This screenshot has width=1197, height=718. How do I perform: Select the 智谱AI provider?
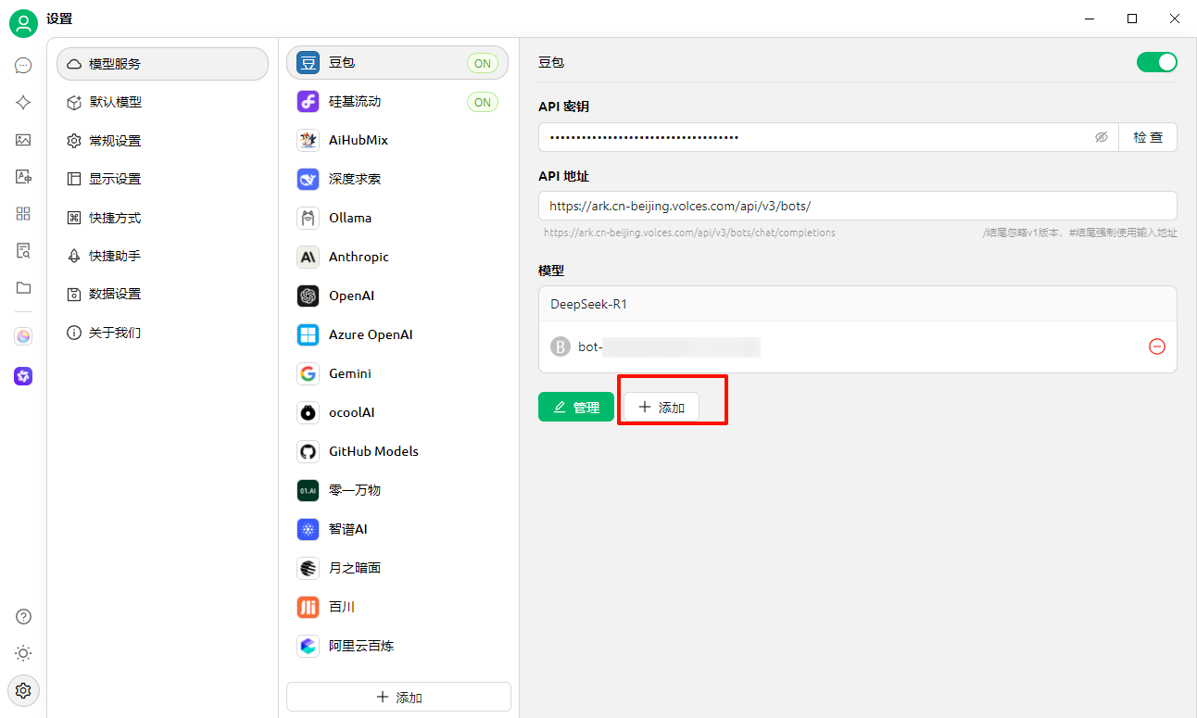[x=397, y=530]
